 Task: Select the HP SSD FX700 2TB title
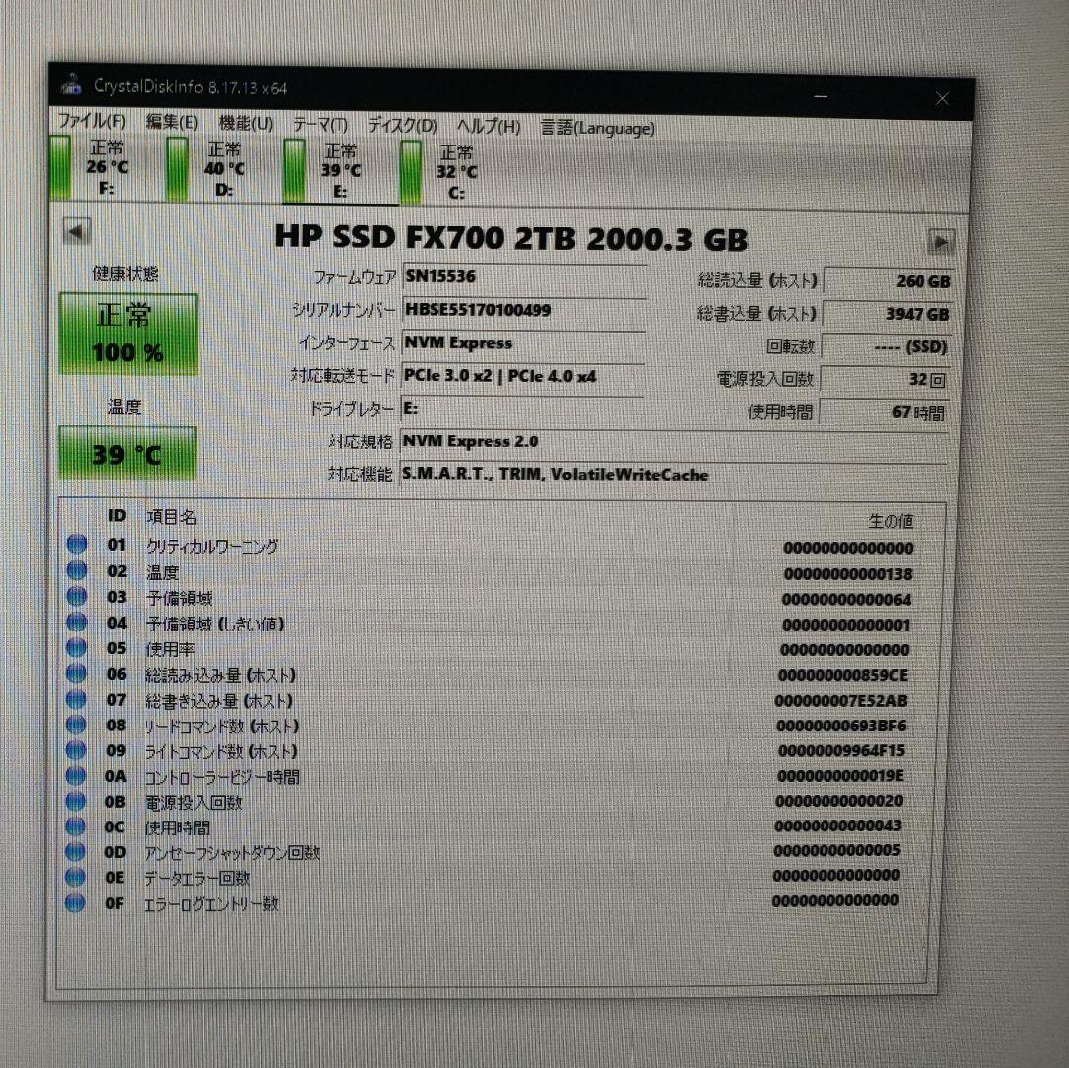514,239
